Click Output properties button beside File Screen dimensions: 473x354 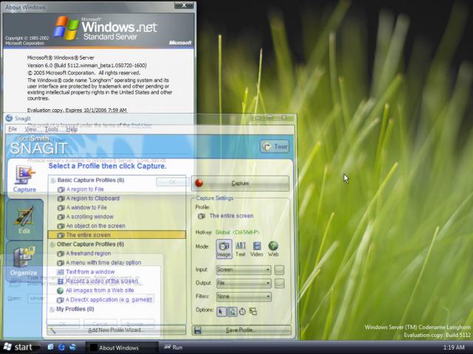(x=279, y=283)
